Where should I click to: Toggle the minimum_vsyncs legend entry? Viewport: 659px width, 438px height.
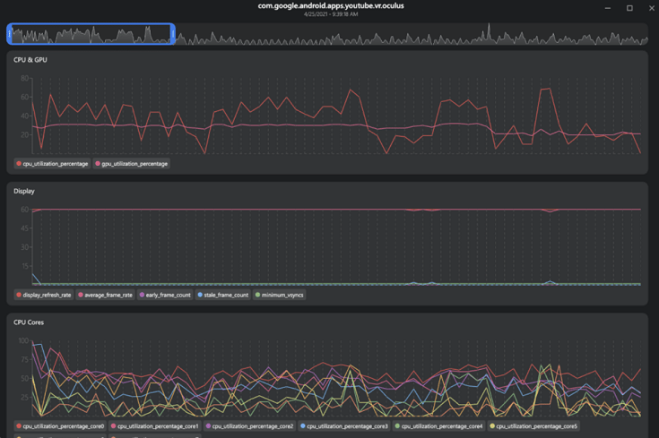point(281,295)
